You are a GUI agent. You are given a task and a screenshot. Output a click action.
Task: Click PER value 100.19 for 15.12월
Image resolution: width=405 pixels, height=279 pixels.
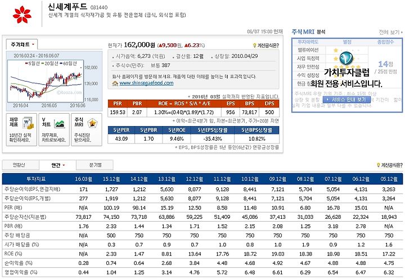(x=111, y=208)
